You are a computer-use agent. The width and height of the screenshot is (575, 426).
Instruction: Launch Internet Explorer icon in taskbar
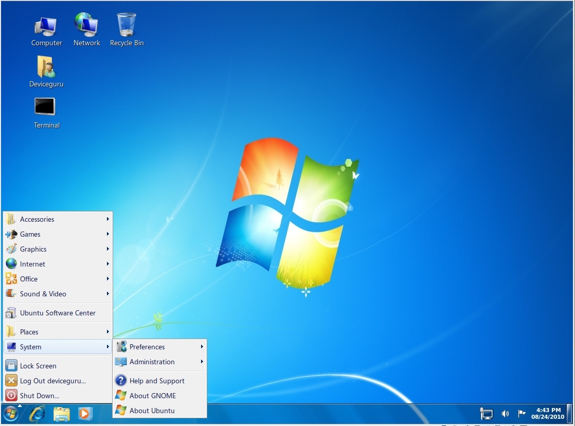point(37,414)
